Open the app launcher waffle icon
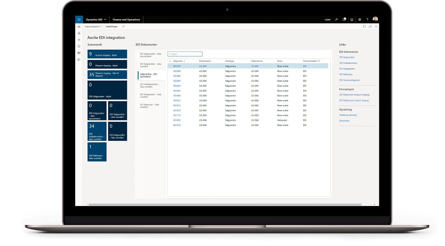 pos(79,20)
